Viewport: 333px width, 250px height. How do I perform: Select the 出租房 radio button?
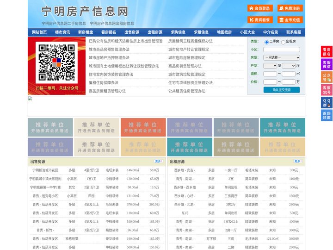coord(283,42)
